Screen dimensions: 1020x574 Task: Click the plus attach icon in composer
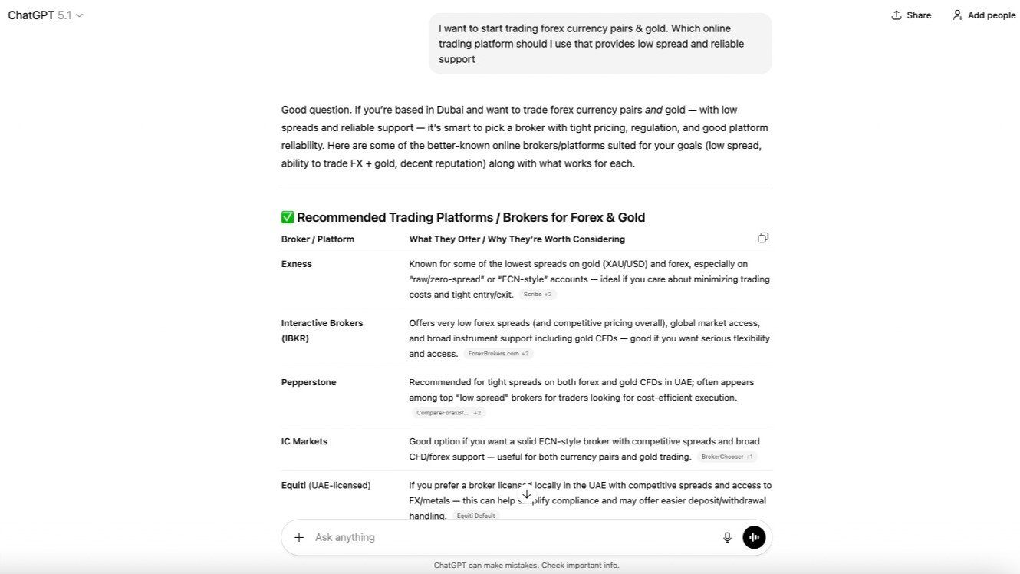point(299,537)
